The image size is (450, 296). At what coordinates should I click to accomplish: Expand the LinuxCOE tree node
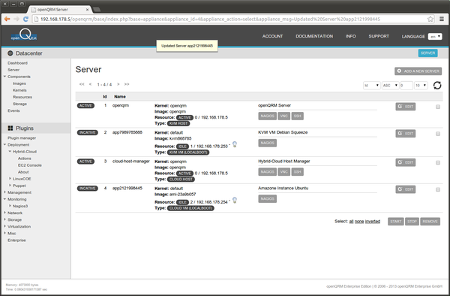(10, 179)
